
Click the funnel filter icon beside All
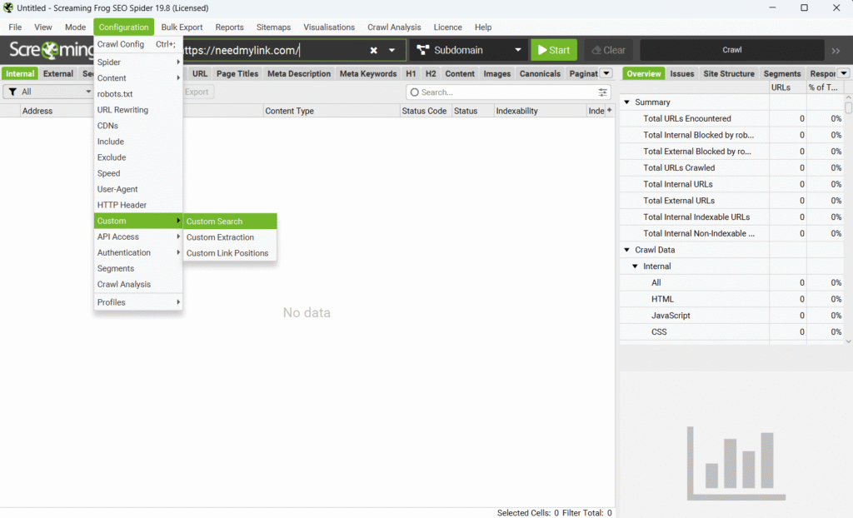pyautogui.click(x=12, y=92)
